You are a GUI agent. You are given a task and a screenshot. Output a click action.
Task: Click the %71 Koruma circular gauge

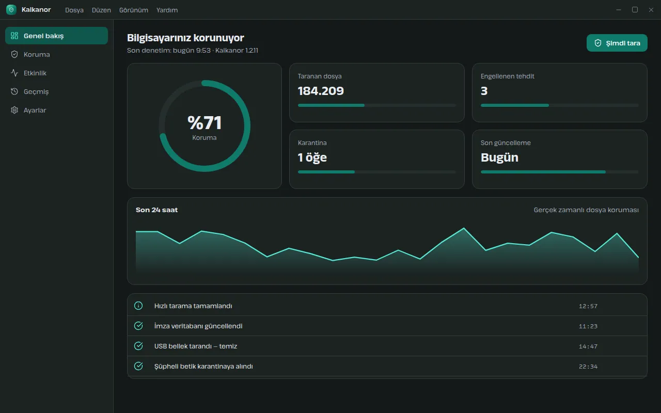(x=204, y=126)
